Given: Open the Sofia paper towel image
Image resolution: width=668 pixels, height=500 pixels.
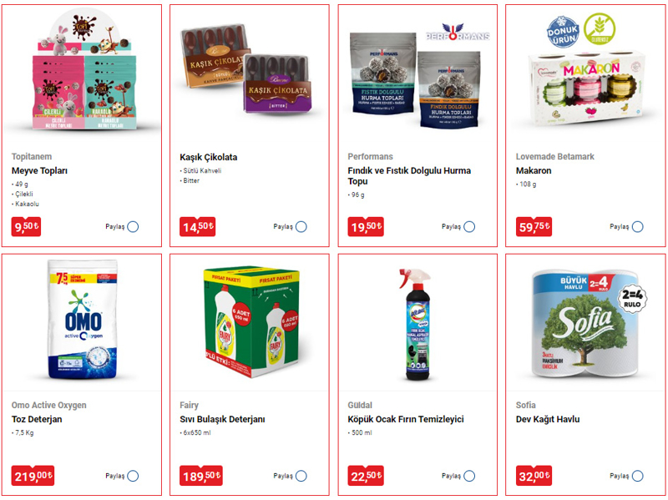Looking at the screenshot, I should [588, 325].
